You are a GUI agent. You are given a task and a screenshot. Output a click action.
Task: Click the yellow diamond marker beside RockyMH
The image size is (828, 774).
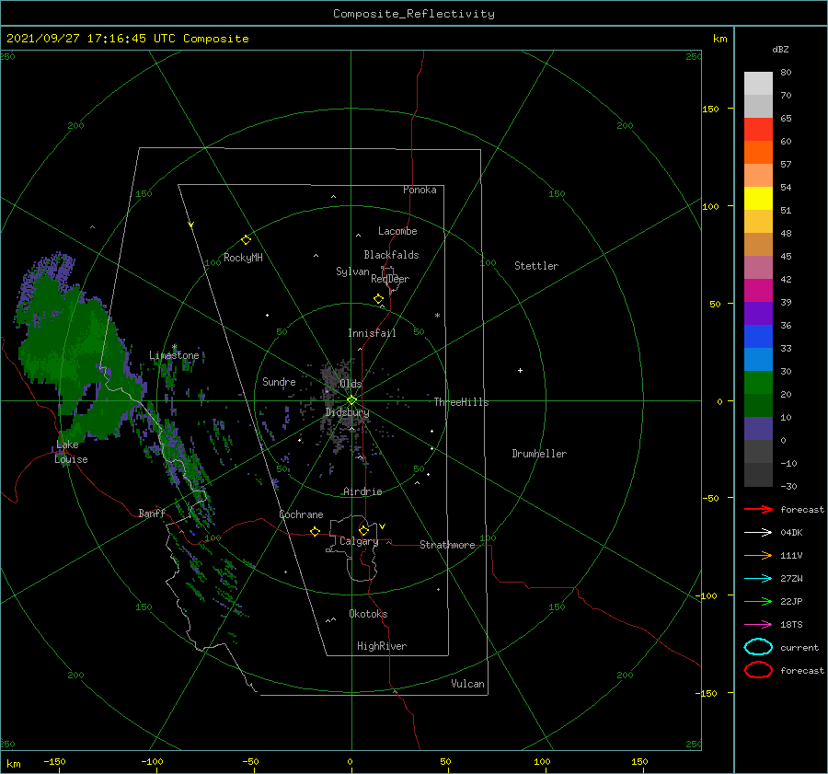coord(246,240)
